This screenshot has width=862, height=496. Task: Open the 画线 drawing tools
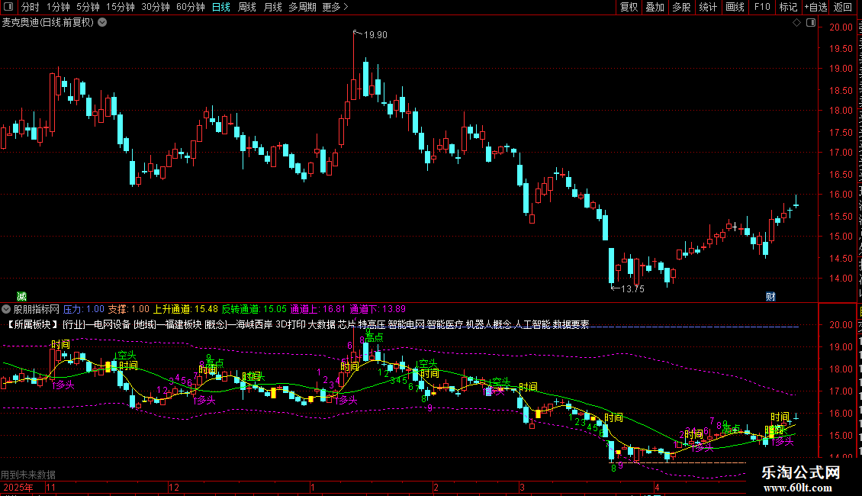pyautogui.click(x=735, y=7)
